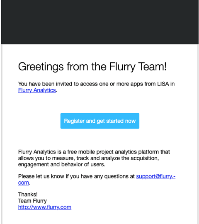
Task: Click "engagement and behavior of users" line
Action: pyautogui.click(x=62, y=164)
